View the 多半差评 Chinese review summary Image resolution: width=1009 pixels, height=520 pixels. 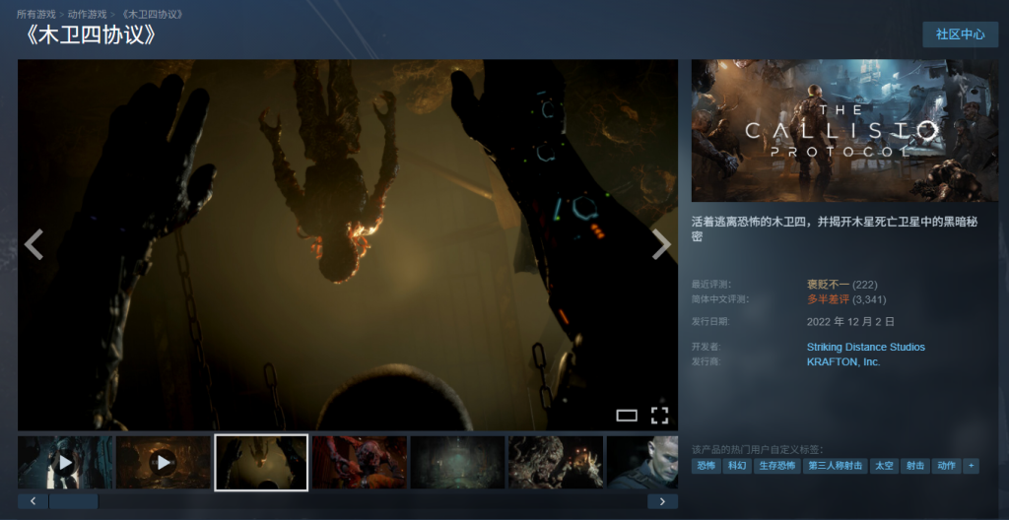pos(828,298)
